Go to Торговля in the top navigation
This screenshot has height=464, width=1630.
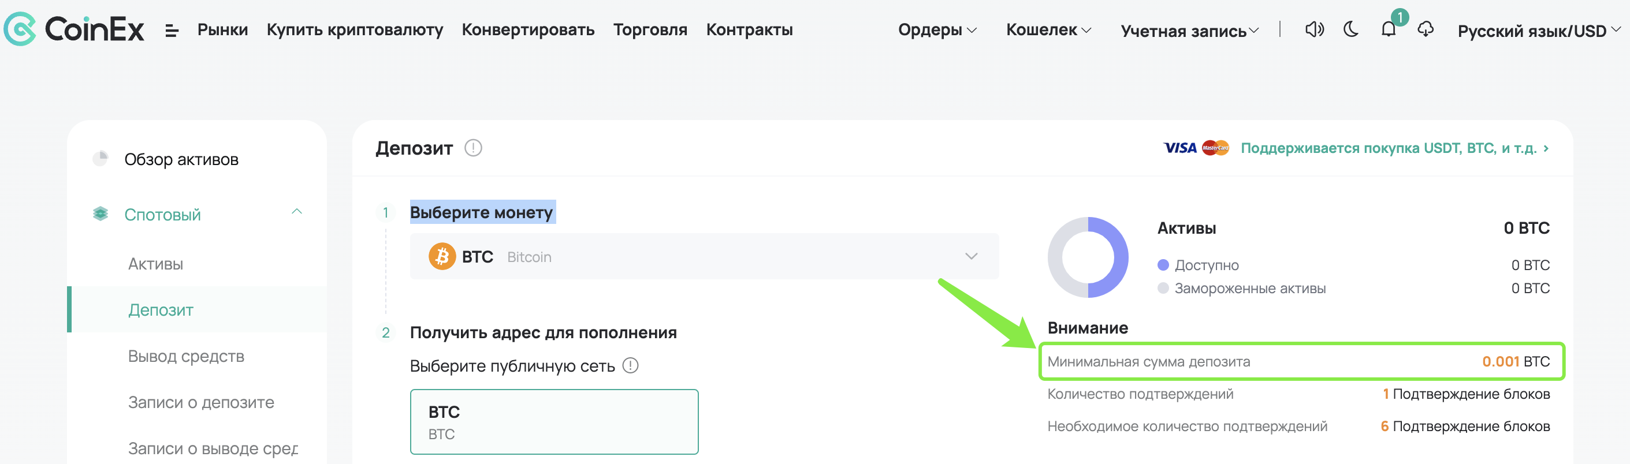(x=650, y=29)
